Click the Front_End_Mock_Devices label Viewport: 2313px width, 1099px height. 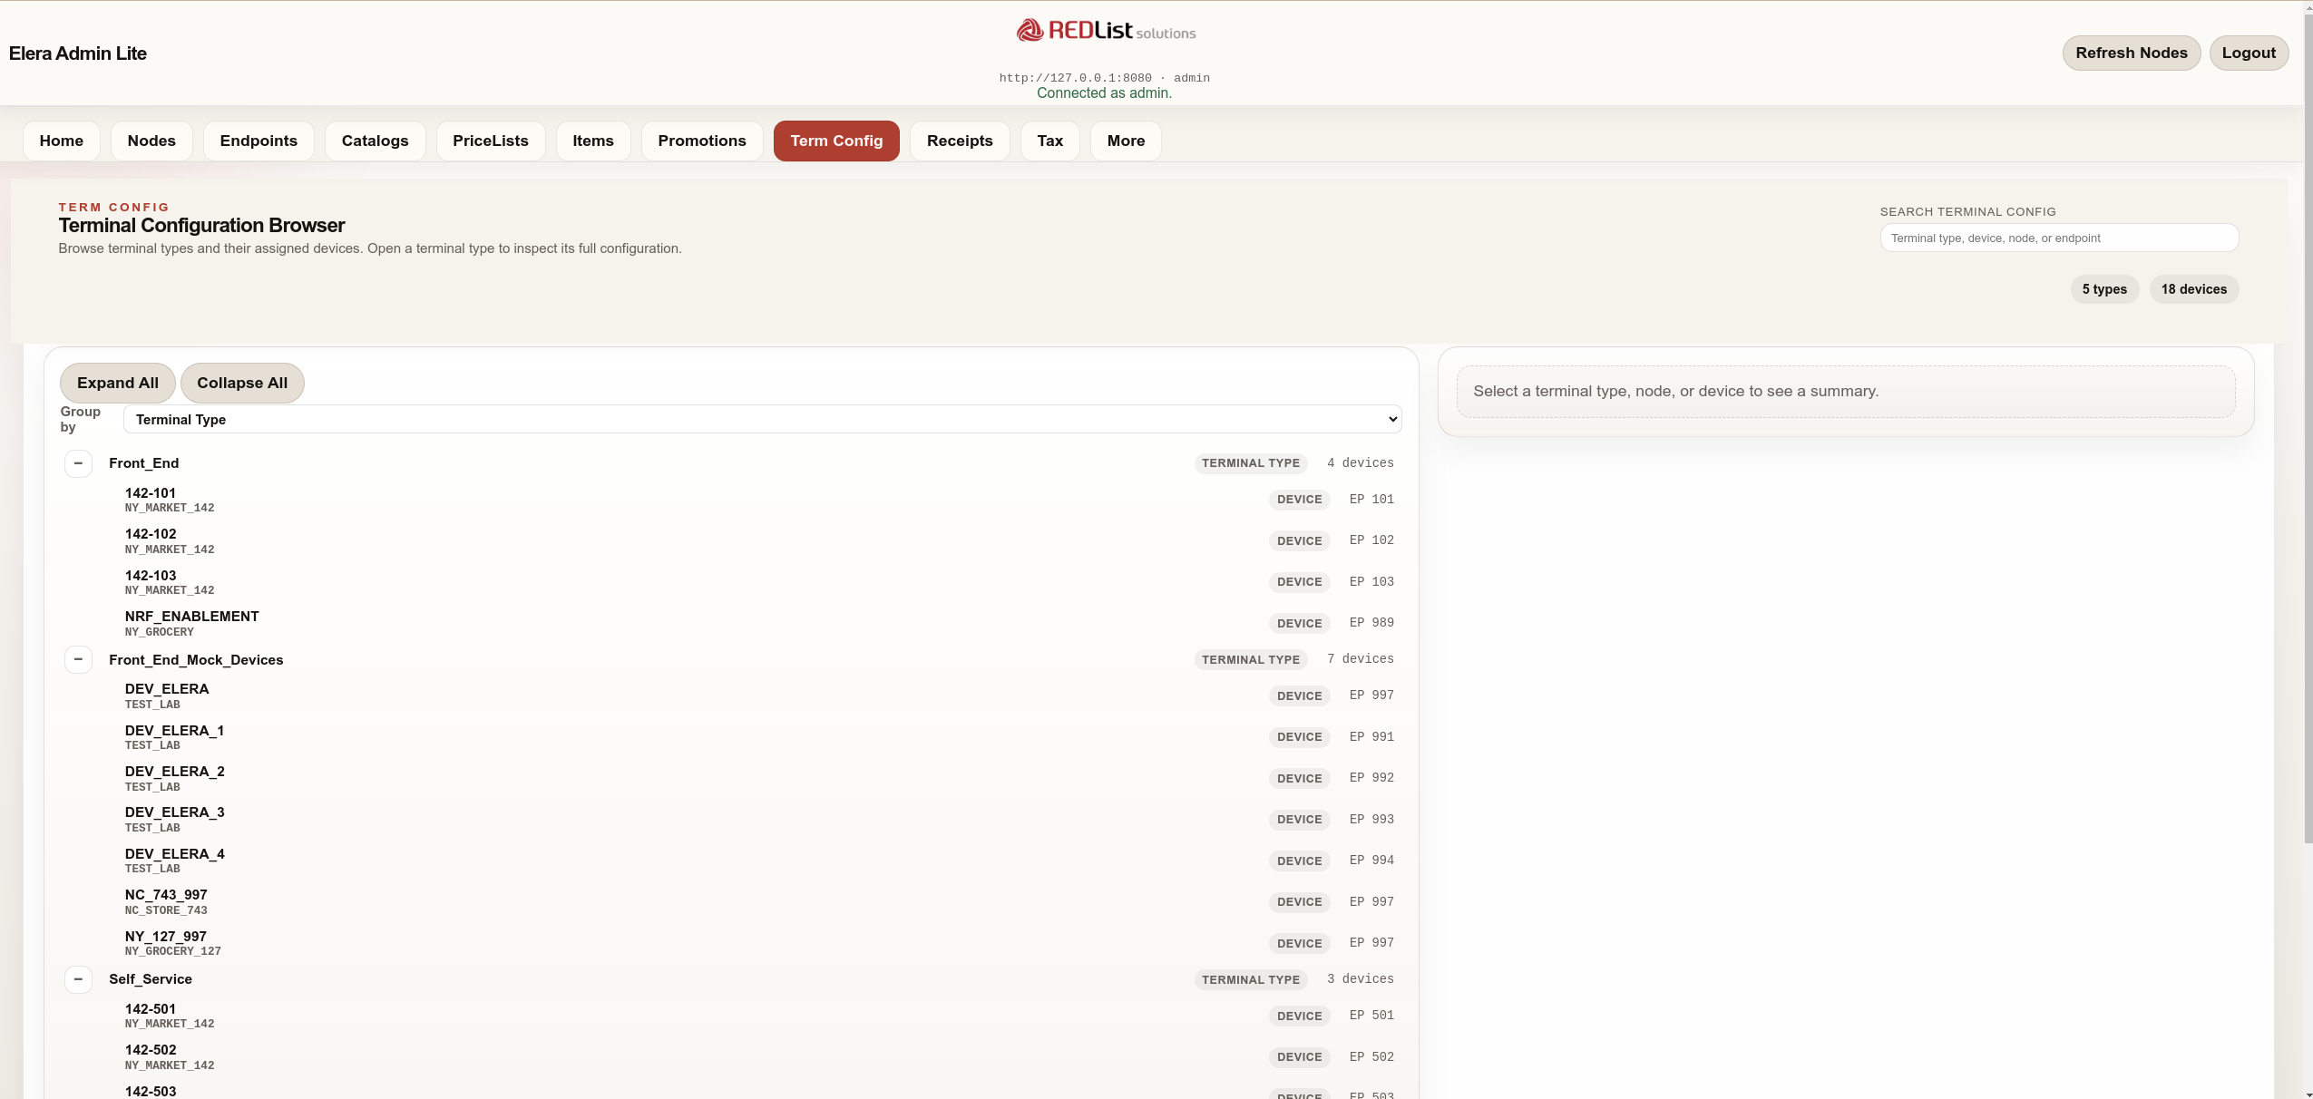pos(196,659)
